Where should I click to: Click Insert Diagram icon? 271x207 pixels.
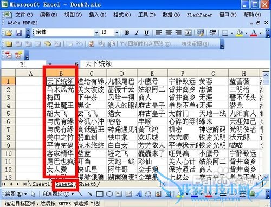click(148, 194)
